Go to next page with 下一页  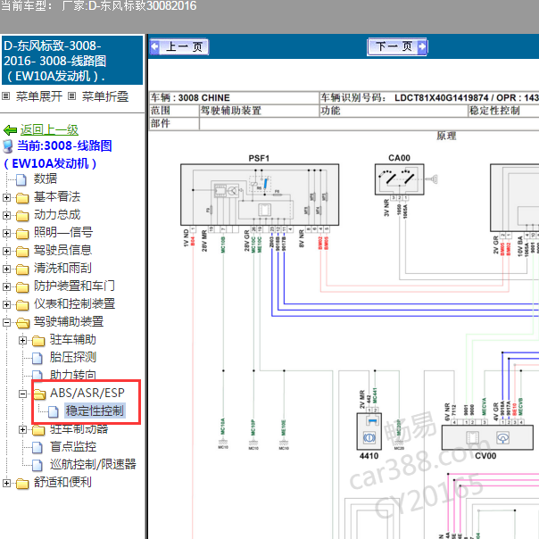397,46
